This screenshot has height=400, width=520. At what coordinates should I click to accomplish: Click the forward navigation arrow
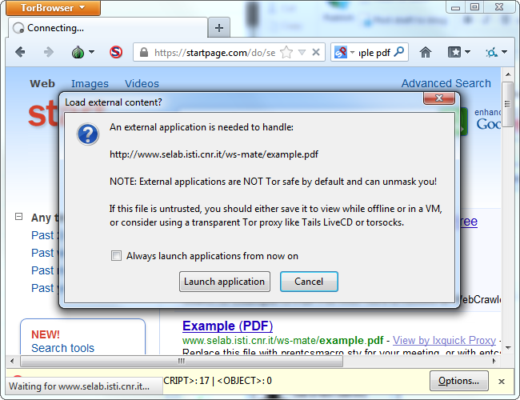click(x=49, y=52)
